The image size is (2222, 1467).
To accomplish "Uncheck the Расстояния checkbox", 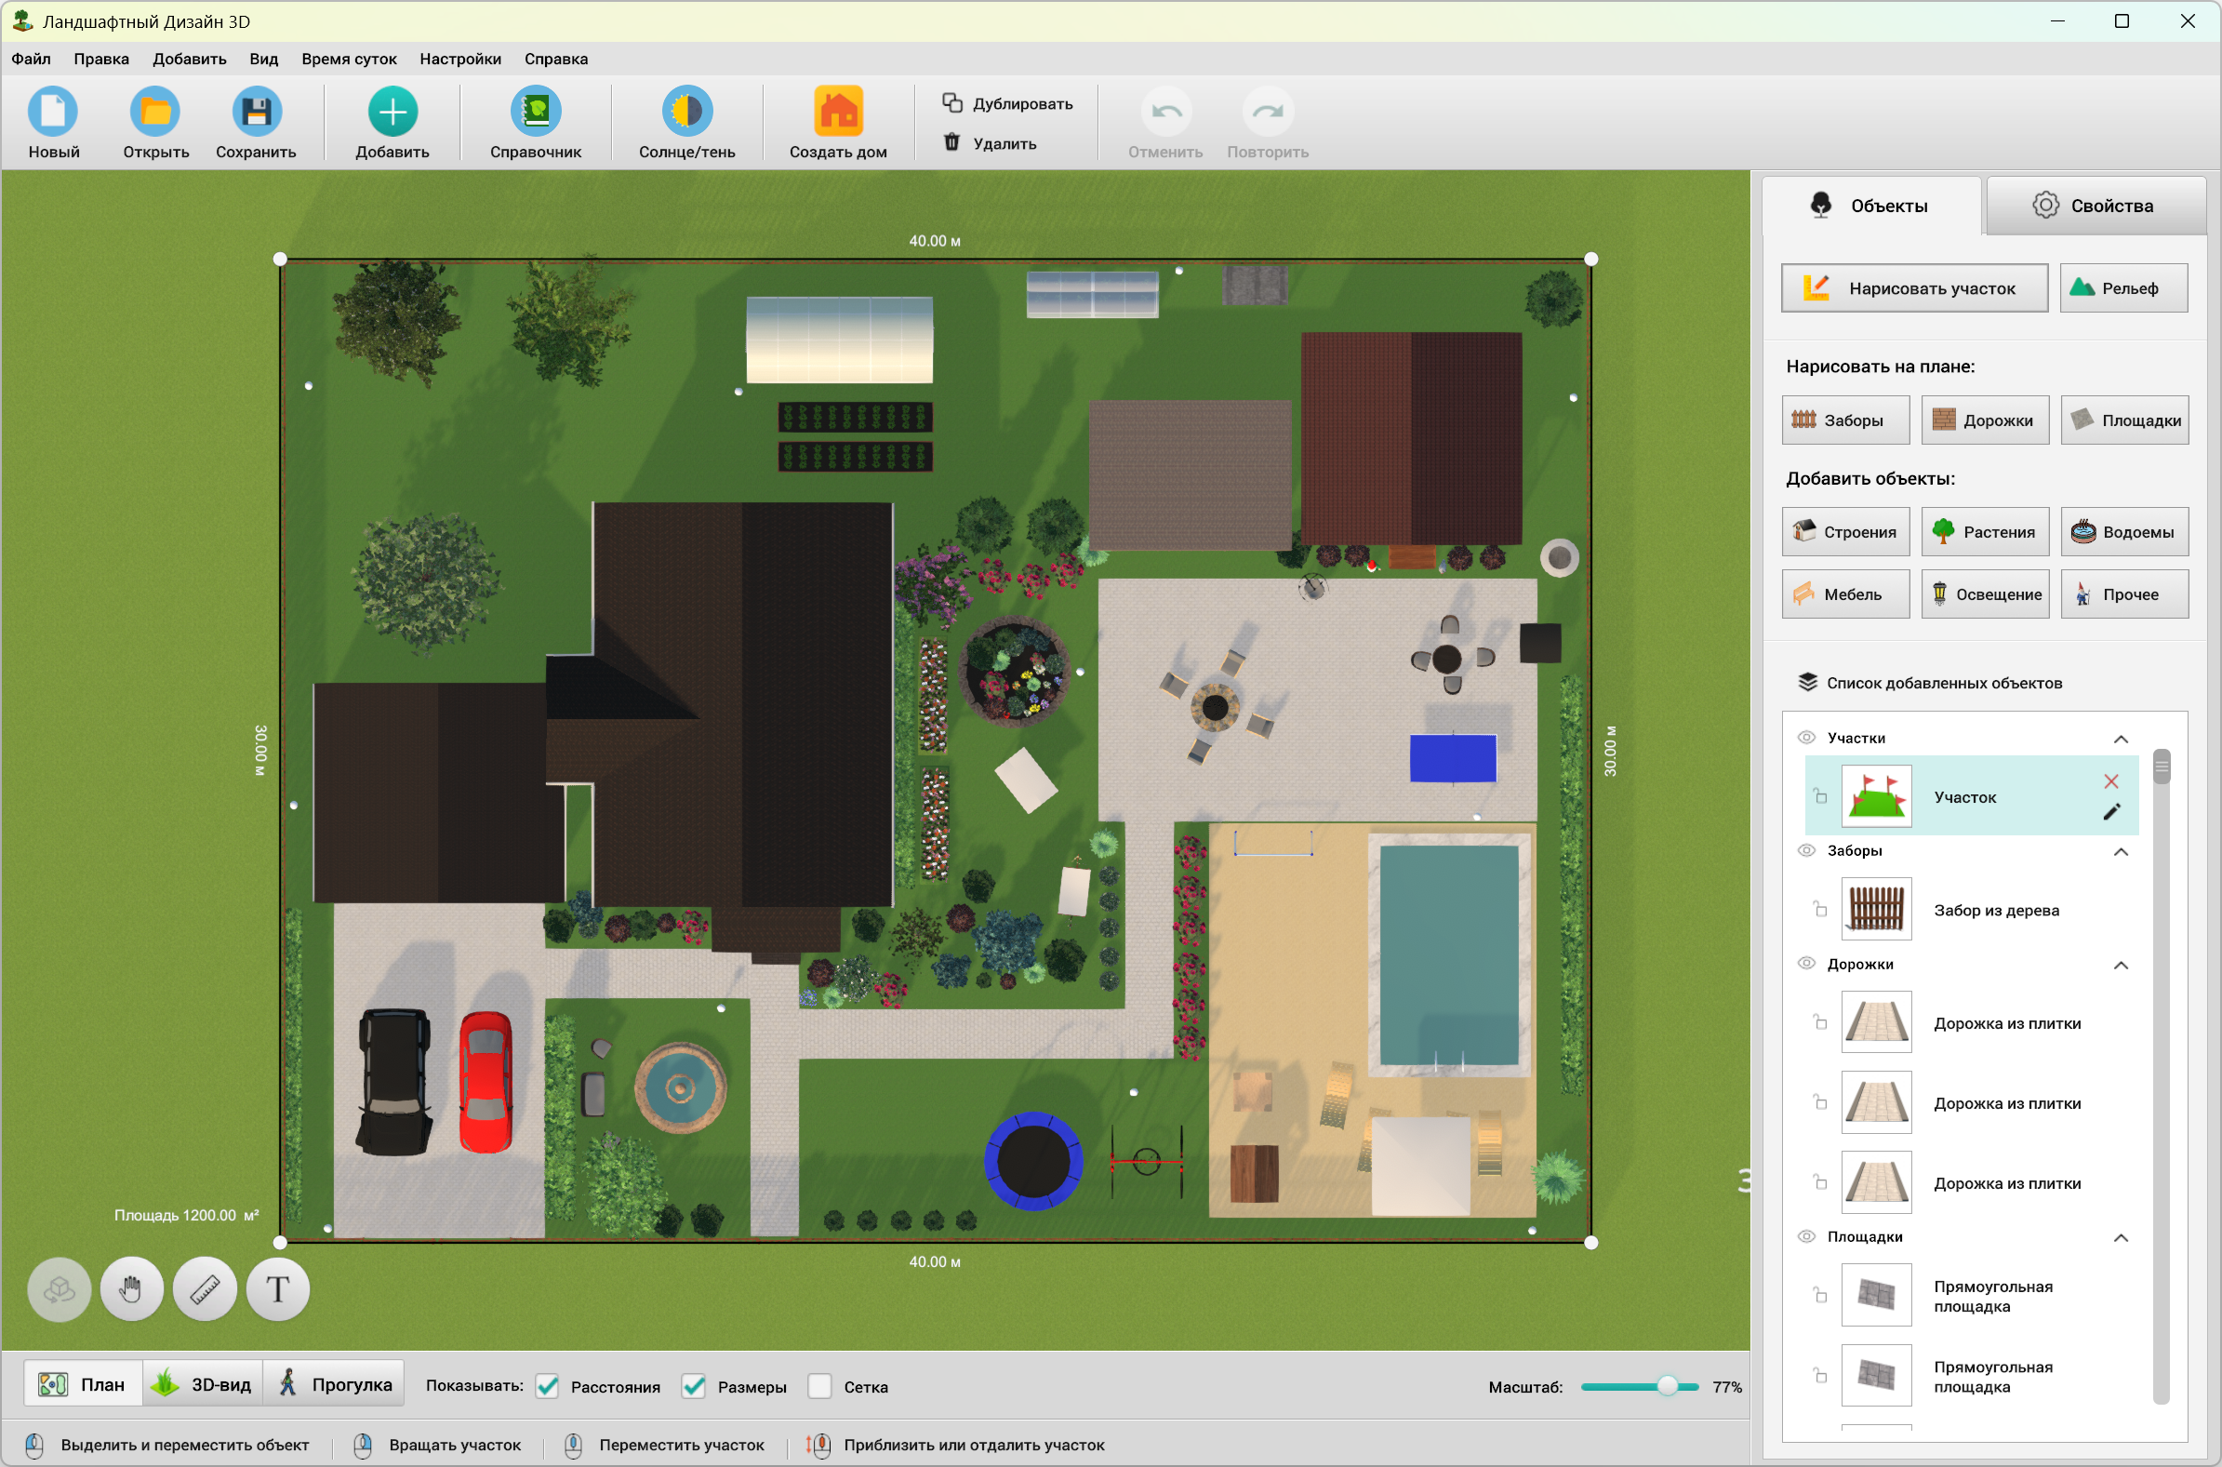I will 548,1387.
